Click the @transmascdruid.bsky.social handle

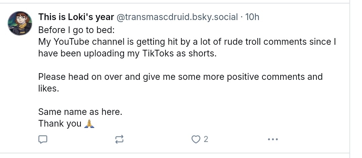coord(177,17)
